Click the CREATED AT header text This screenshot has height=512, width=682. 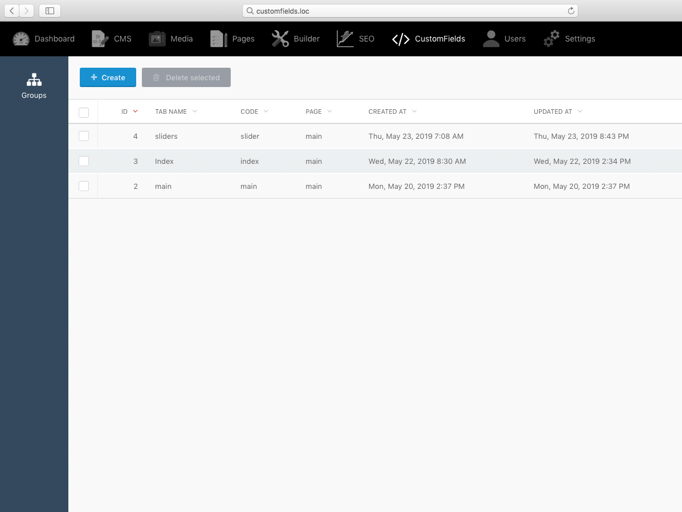click(x=387, y=112)
